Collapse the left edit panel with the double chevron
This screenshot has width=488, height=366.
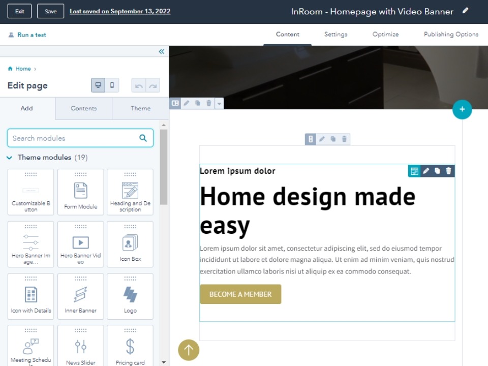161,51
